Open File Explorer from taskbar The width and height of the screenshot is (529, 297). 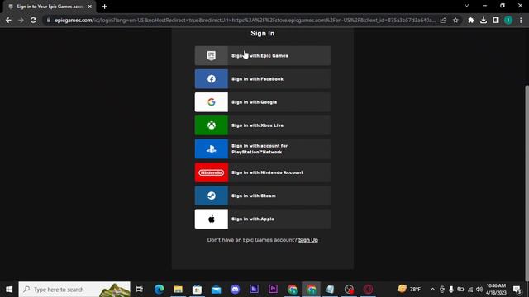click(x=179, y=290)
